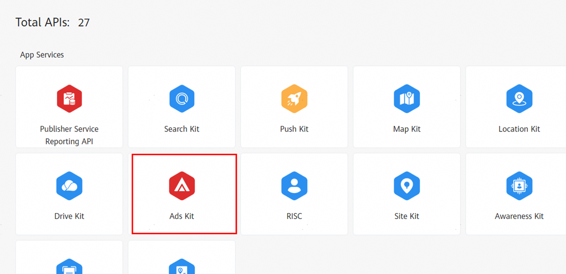
Task: Choose the Awareness Kit label
Action: pyautogui.click(x=519, y=216)
